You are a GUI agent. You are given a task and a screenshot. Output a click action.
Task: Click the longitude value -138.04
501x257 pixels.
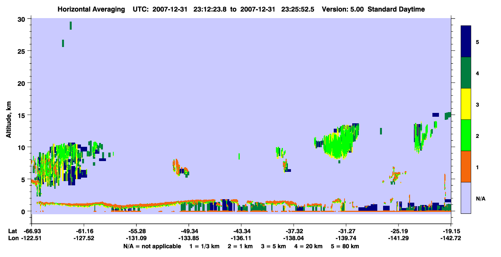[x=294, y=238]
